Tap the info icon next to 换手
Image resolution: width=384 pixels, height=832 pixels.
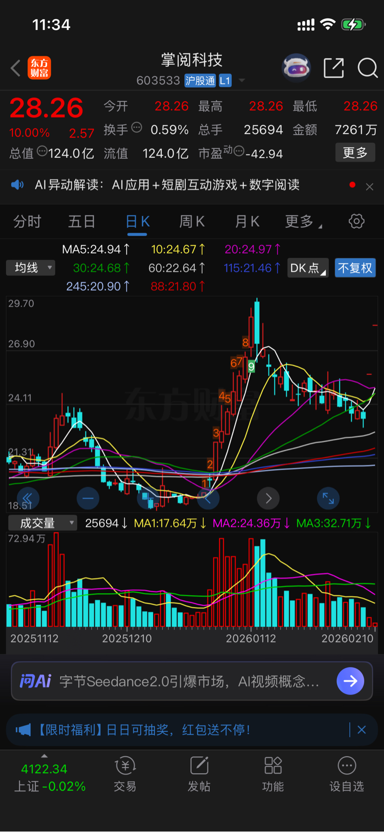136,127
